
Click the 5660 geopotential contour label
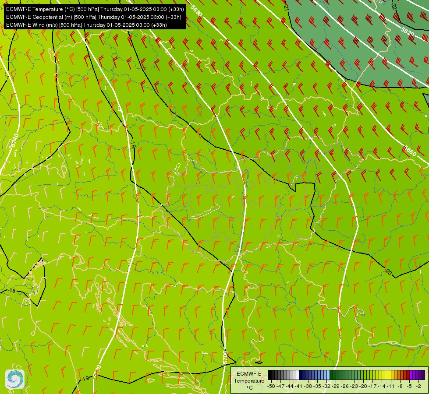click(x=410, y=151)
